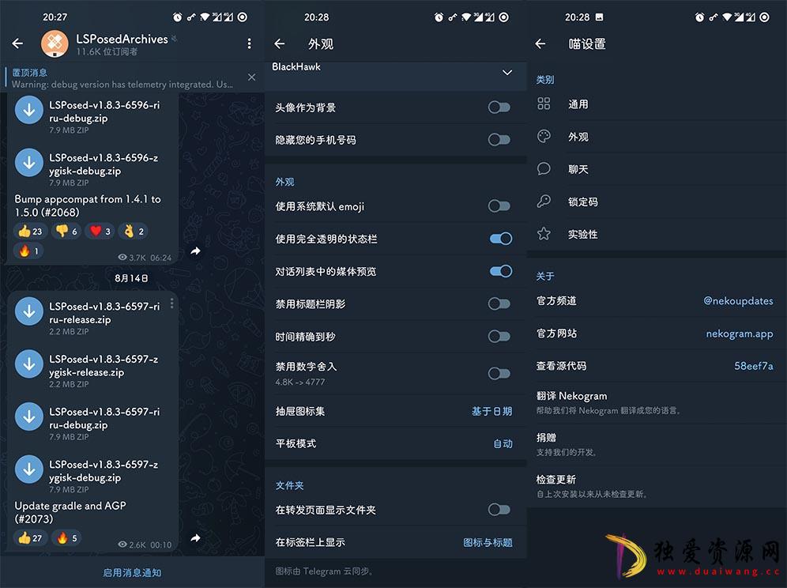787x588 pixels.
Task: Open 翻译 Nekogram entry
Action: (x=657, y=402)
